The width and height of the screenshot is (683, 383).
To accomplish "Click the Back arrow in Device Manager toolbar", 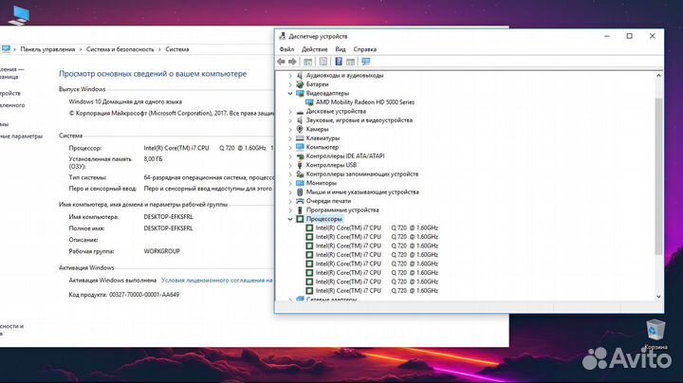I will [281, 62].
